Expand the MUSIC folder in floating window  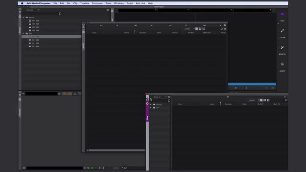151,104
